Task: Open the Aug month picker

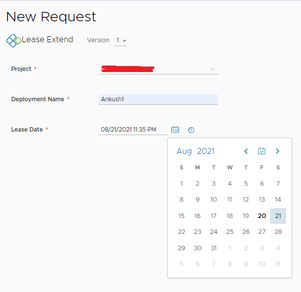Action: (184, 151)
